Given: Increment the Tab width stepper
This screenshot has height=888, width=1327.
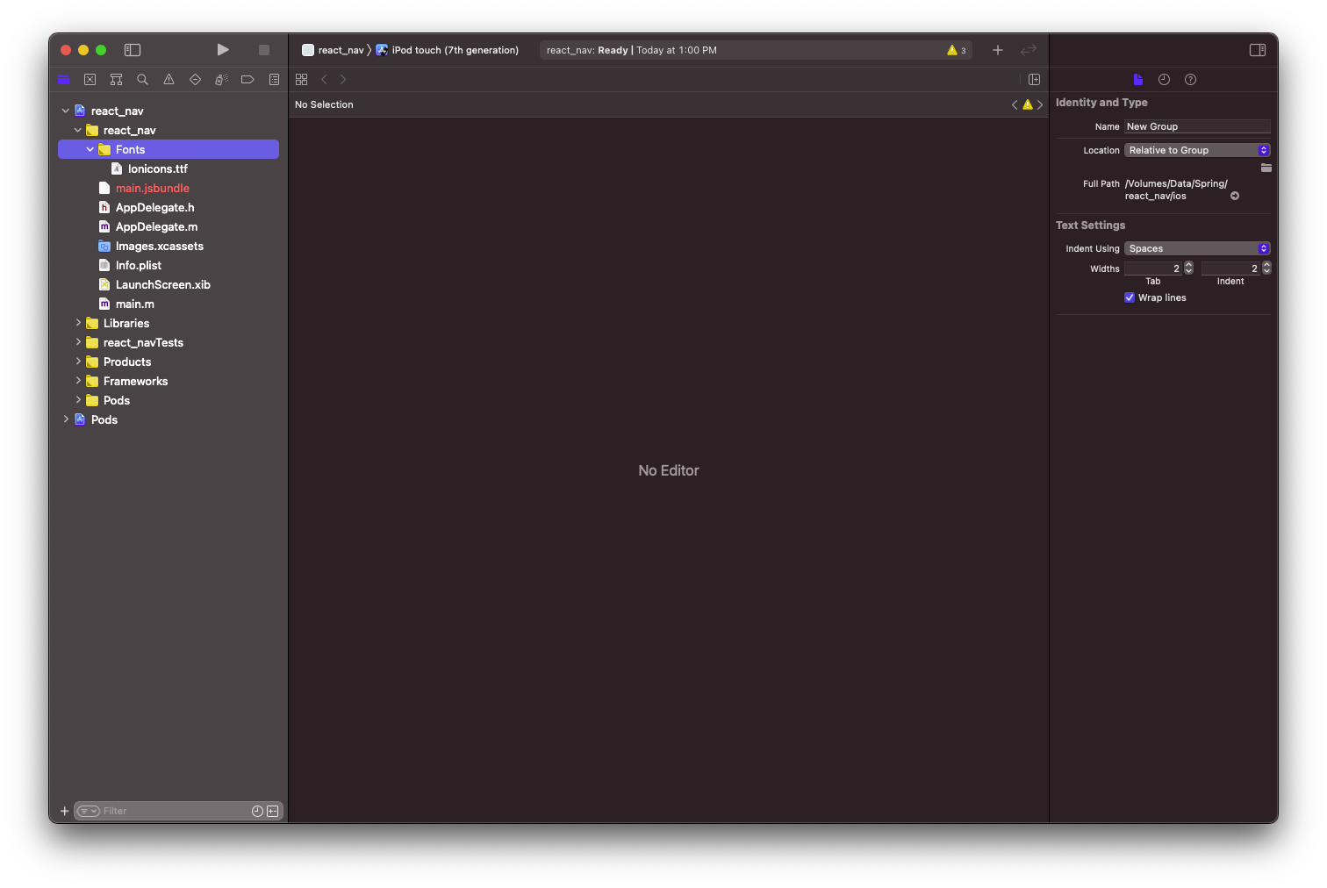Looking at the screenshot, I should (x=1187, y=264).
